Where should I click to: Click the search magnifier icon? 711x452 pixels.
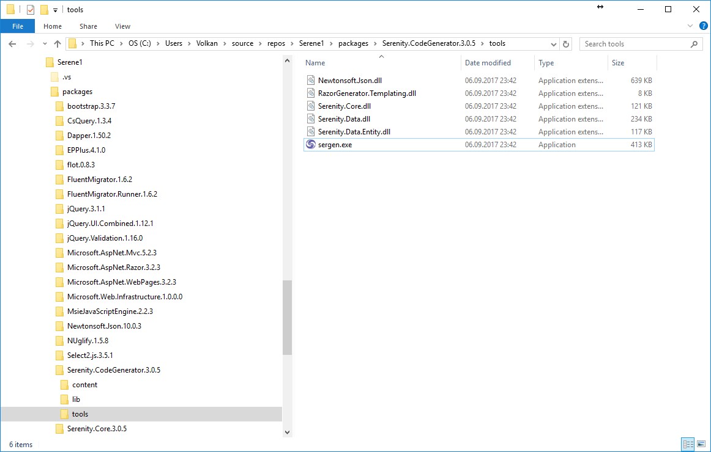click(x=694, y=44)
